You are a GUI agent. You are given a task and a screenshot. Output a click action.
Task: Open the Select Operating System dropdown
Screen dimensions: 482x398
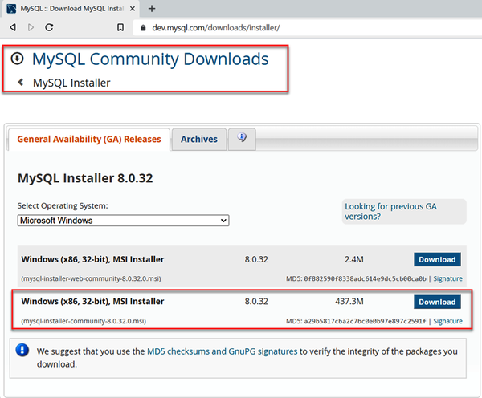123,221
